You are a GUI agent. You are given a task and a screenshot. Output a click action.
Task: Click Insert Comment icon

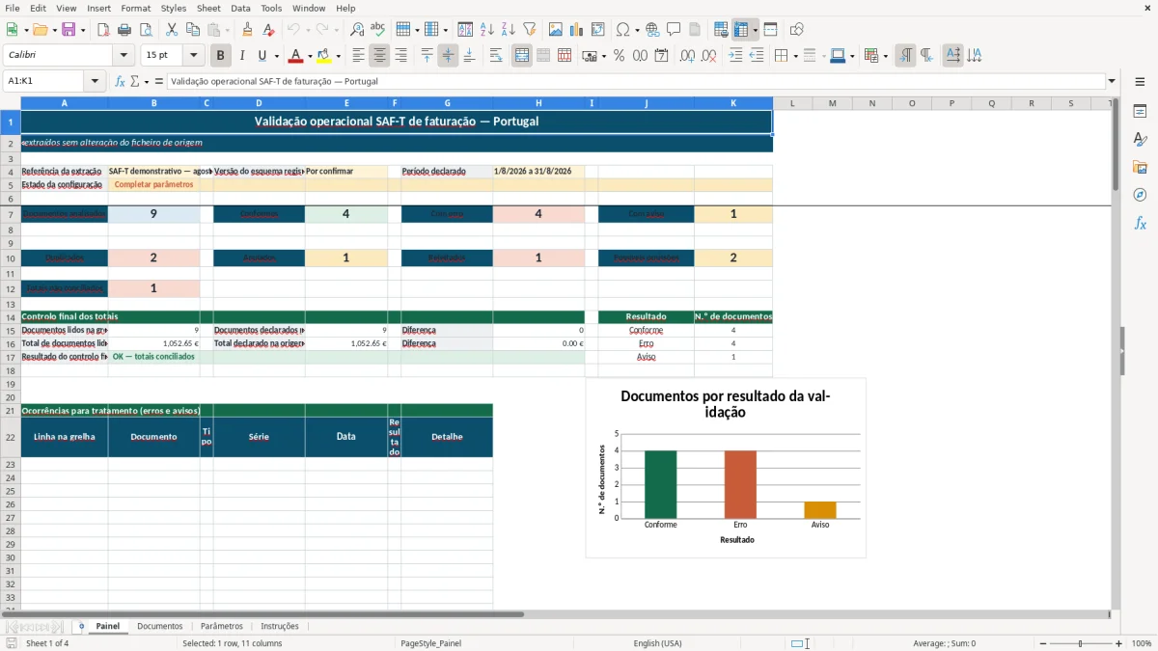(x=674, y=30)
